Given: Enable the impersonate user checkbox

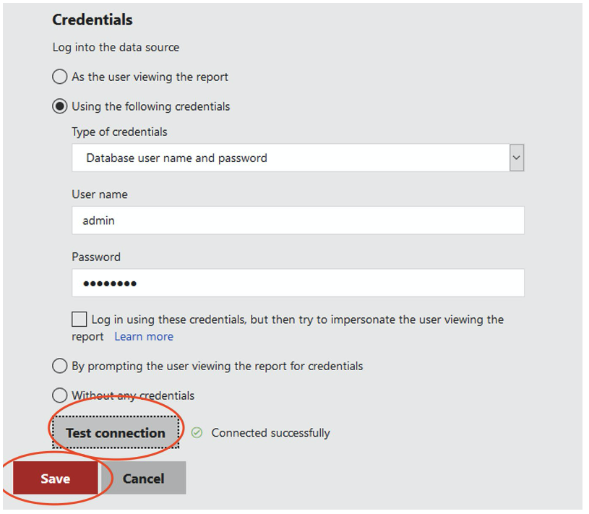Looking at the screenshot, I should [79, 319].
